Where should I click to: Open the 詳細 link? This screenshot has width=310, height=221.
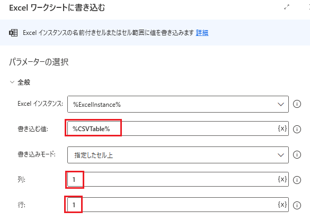click(202, 33)
